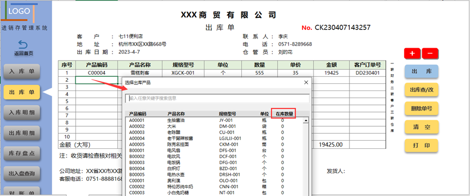Focus the keyword search box in the dialog
The image size is (470, 196).
217,99
